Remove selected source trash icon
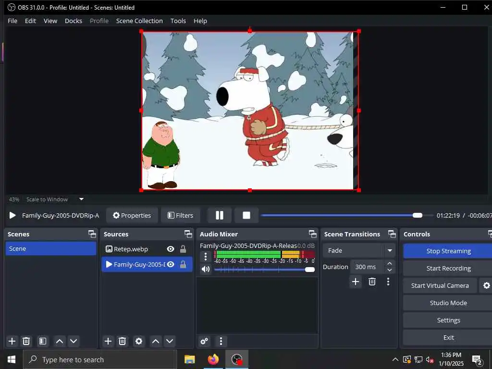This screenshot has width=492, height=369. coord(123,341)
